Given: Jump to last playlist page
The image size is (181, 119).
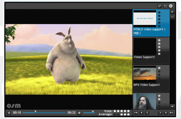Looking at the screenshot, I should coord(172,113).
